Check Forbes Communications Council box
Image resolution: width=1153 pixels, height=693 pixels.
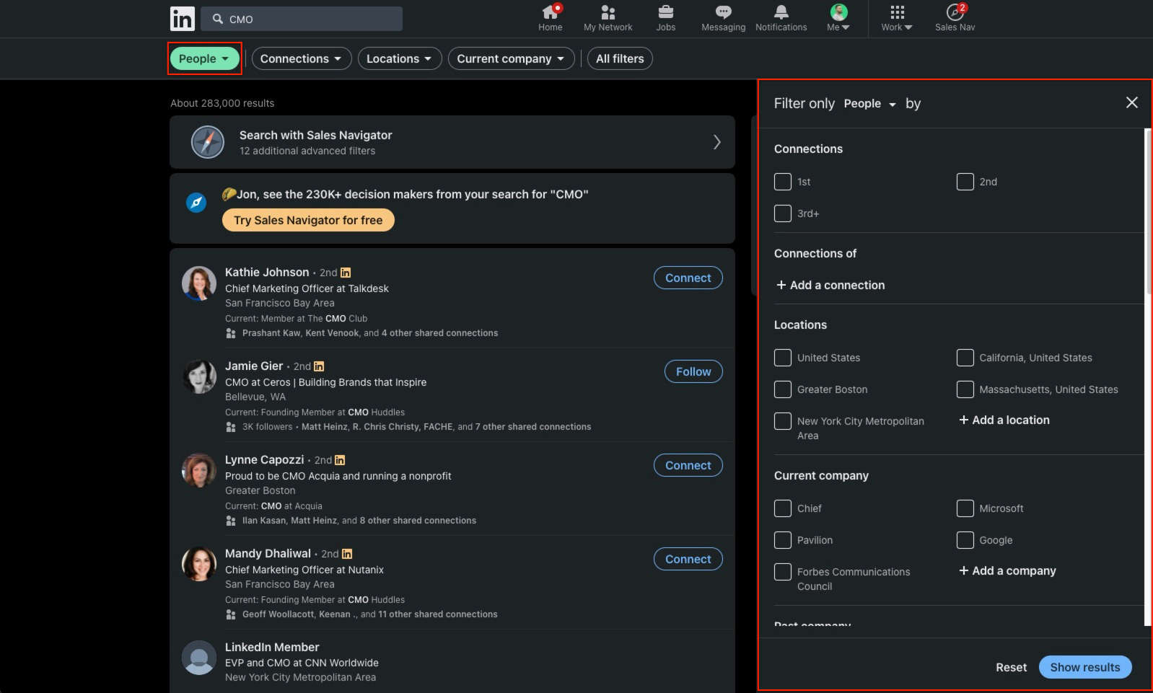point(783,572)
